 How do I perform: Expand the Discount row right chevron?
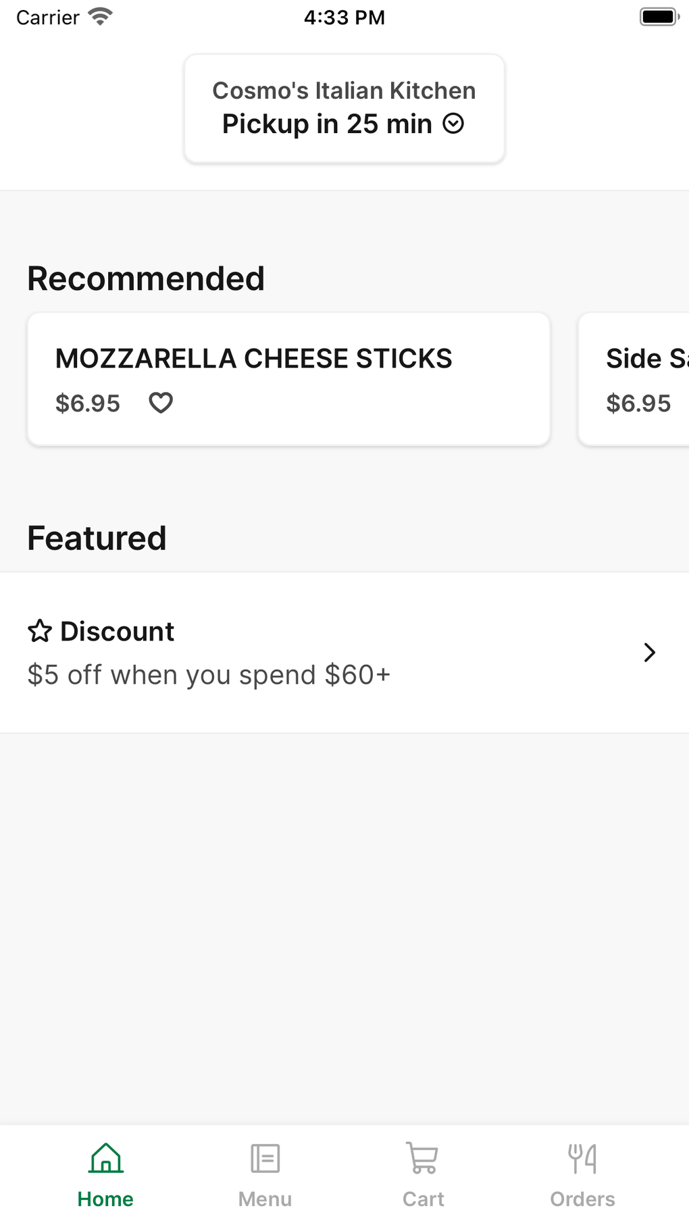(x=649, y=652)
